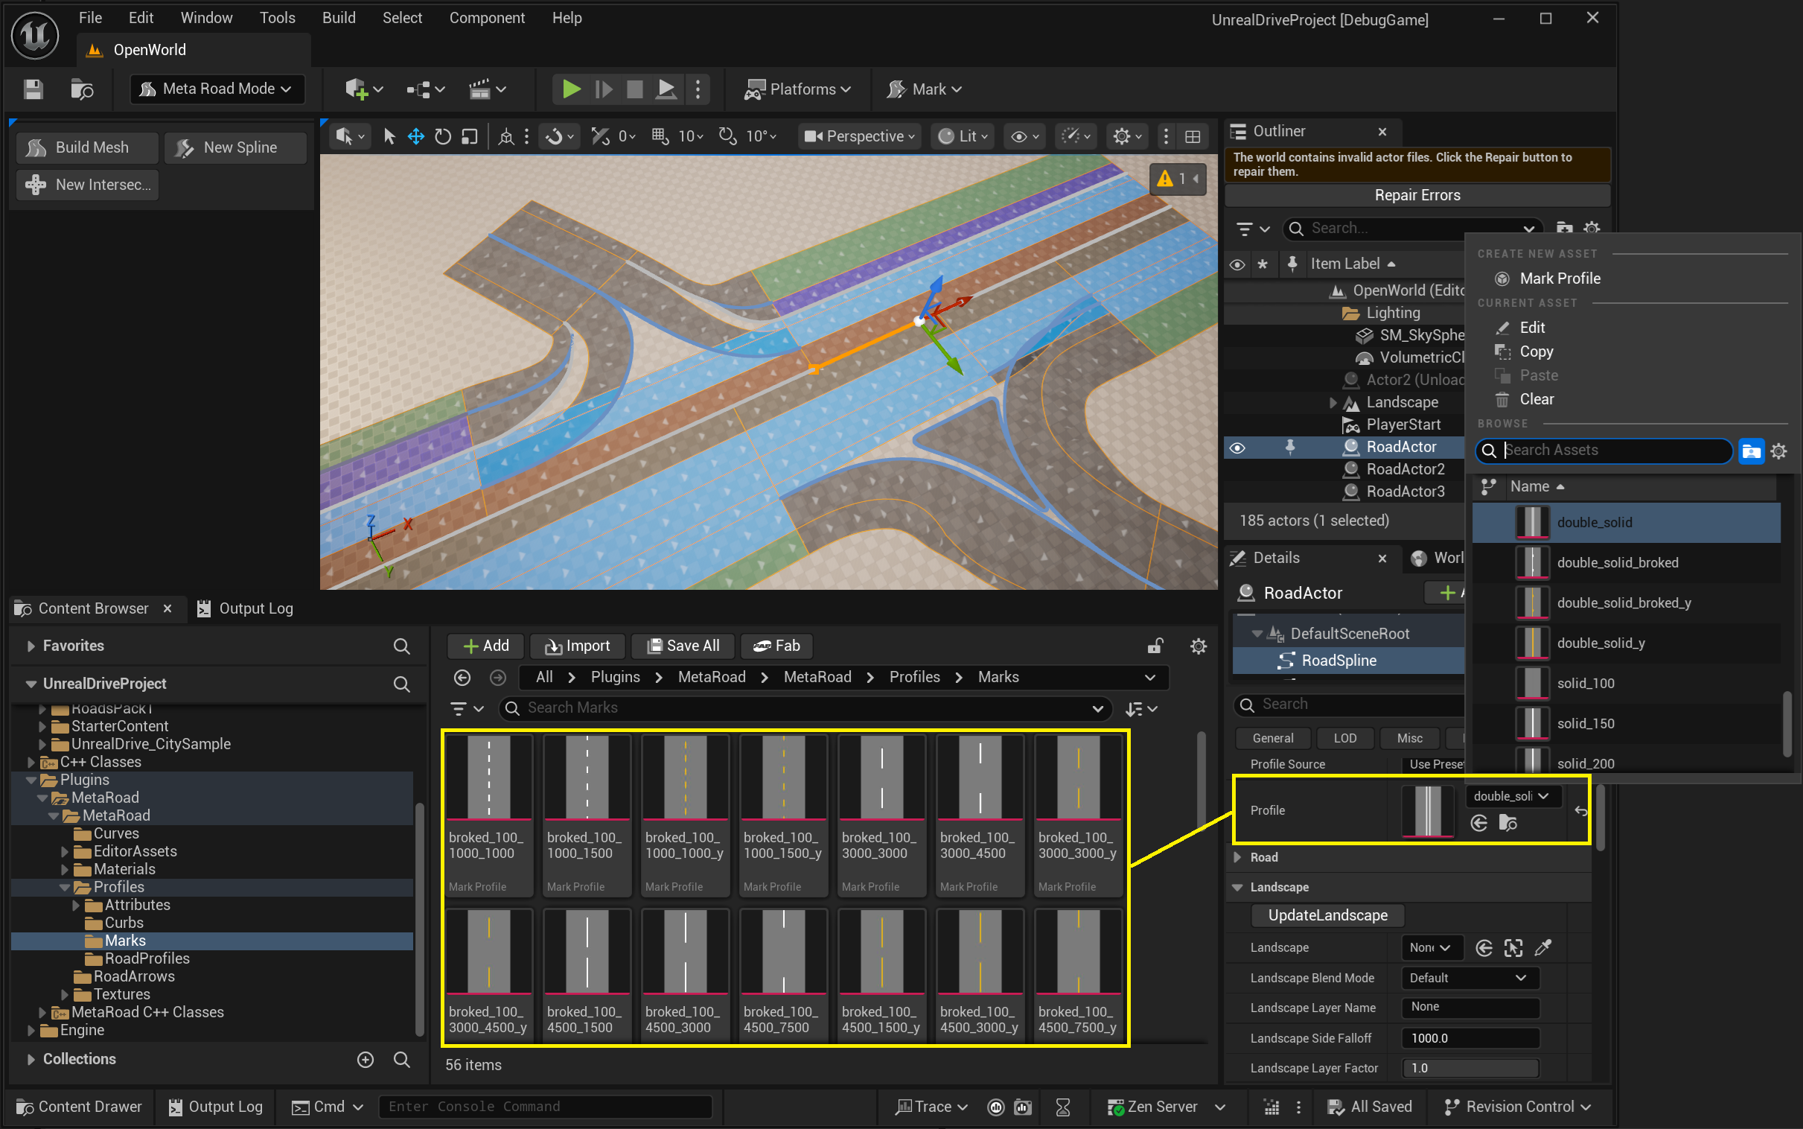Reset the Profile property to its default value
The height and width of the screenshot is (1129, 1803).
[1580, 810]
